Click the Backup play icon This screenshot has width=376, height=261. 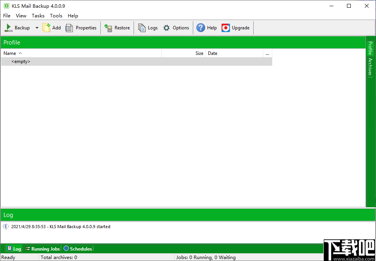tap(9, 28)
